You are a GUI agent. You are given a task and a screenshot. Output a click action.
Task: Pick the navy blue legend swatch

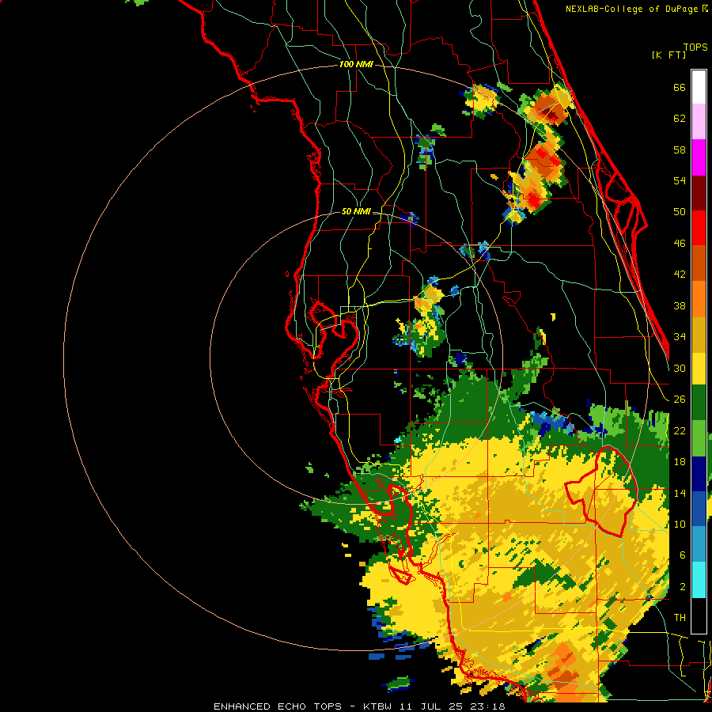point(699,474)
